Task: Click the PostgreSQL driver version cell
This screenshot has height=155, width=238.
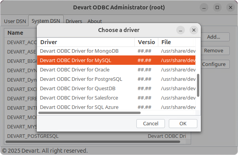Action: click(x=146, y=79)
